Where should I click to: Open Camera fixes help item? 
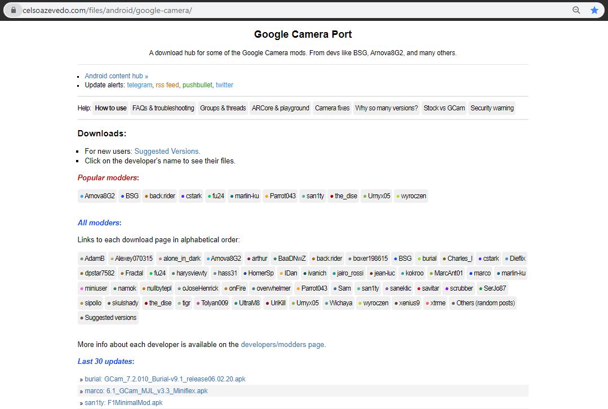332,108
